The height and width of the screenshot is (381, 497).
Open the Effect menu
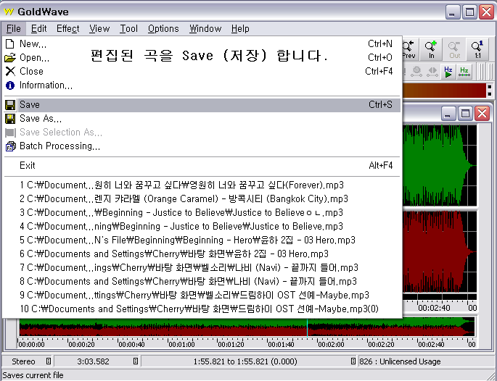pyautogui.click(x=68, y=29)
